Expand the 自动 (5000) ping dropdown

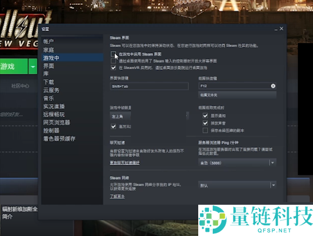pos(272,163)
